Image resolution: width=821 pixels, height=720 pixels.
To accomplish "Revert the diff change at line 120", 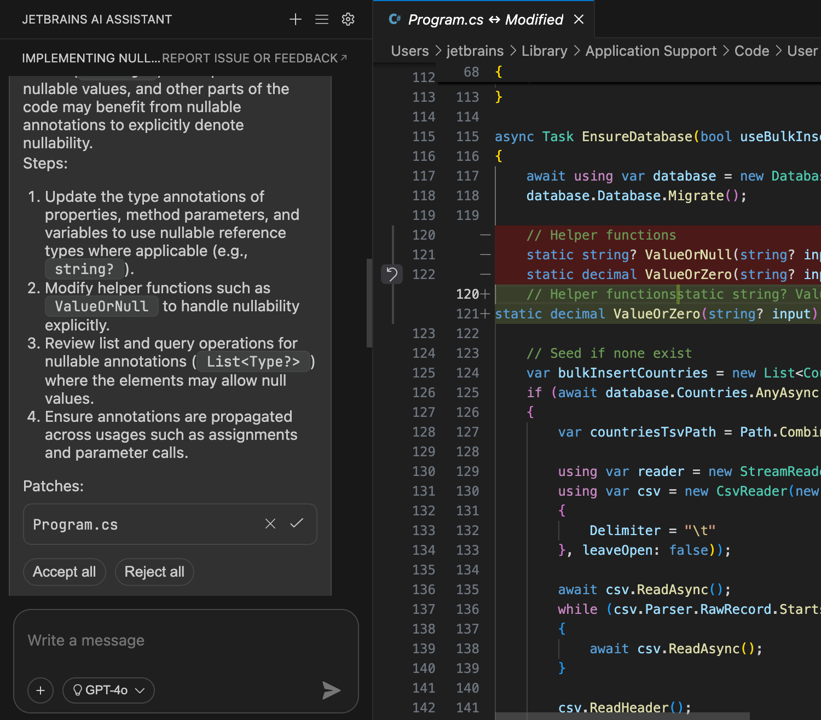I will 392,274.
